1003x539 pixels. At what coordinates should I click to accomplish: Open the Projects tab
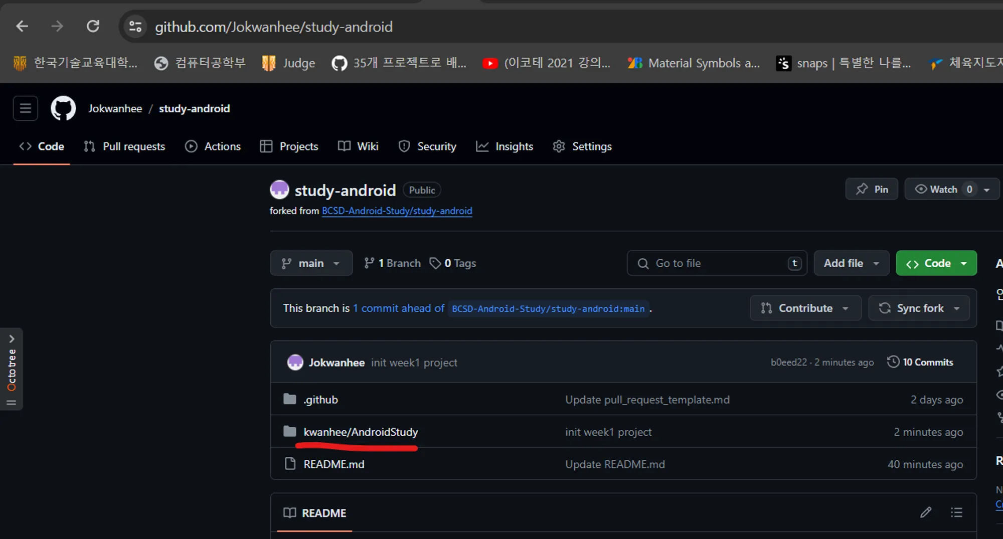coord(289,146)
